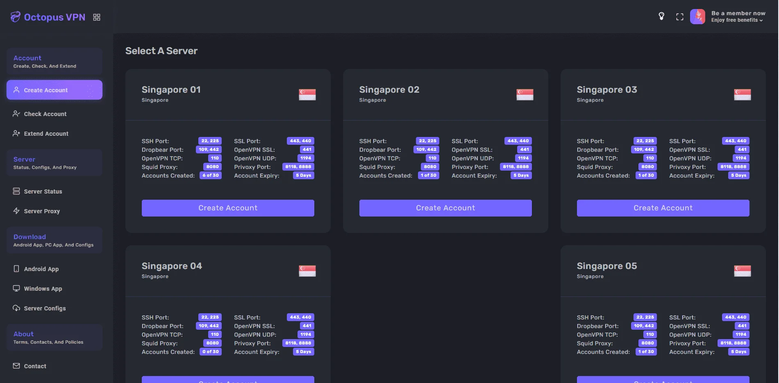Click the Extend Account icon
Image resolution: width=779 pixels, height=383 pixels.
click(16, 133)
